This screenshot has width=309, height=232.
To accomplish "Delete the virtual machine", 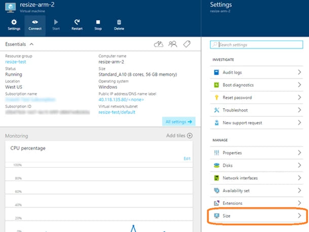I will point(119,25).
